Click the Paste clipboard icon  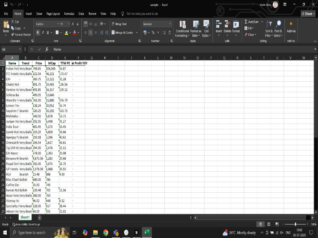[x=6, y=24]
